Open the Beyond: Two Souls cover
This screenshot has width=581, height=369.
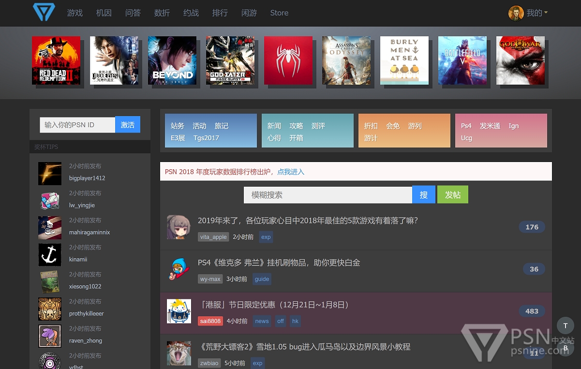(x=172, y=60)
